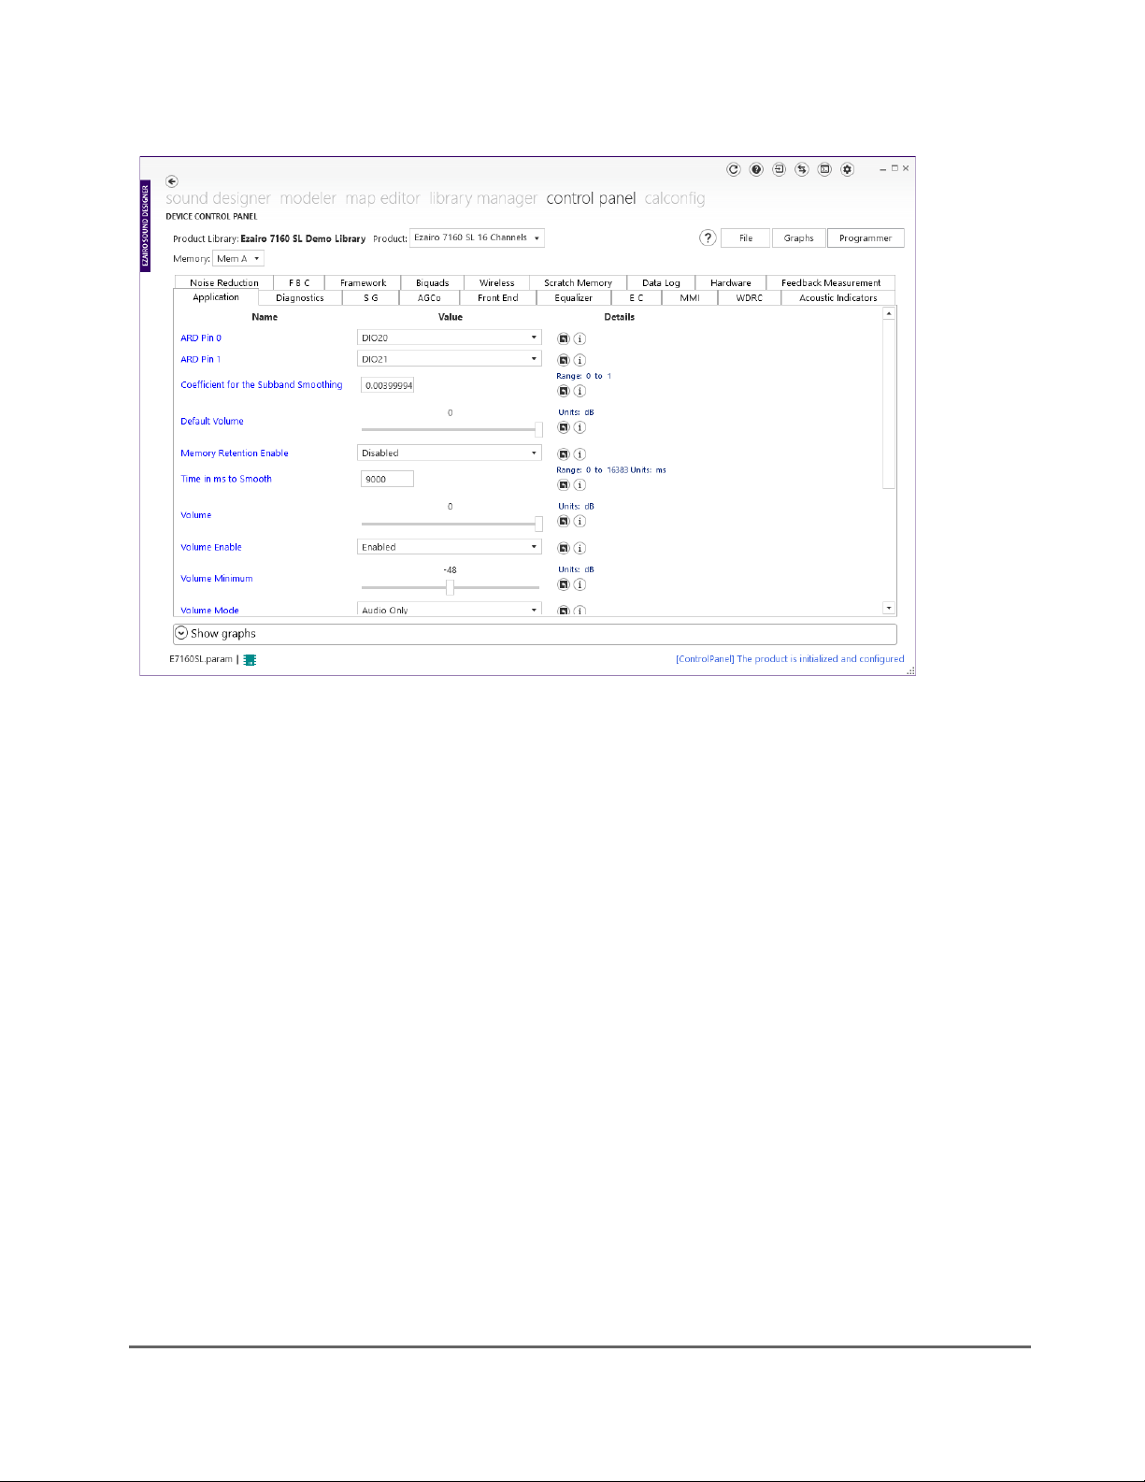The width and height of the screenshot is (1145, 1482).
Task: Click square detail icon for Volume Enable
Action: pos(564,548)
